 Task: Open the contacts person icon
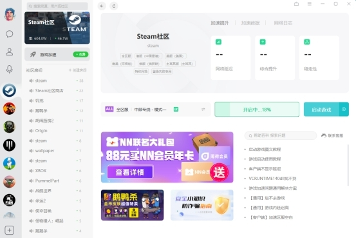(x=9, y=52)
